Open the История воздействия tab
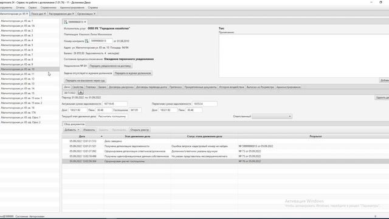This screenshot has width=389, height=219. point(232,87)
